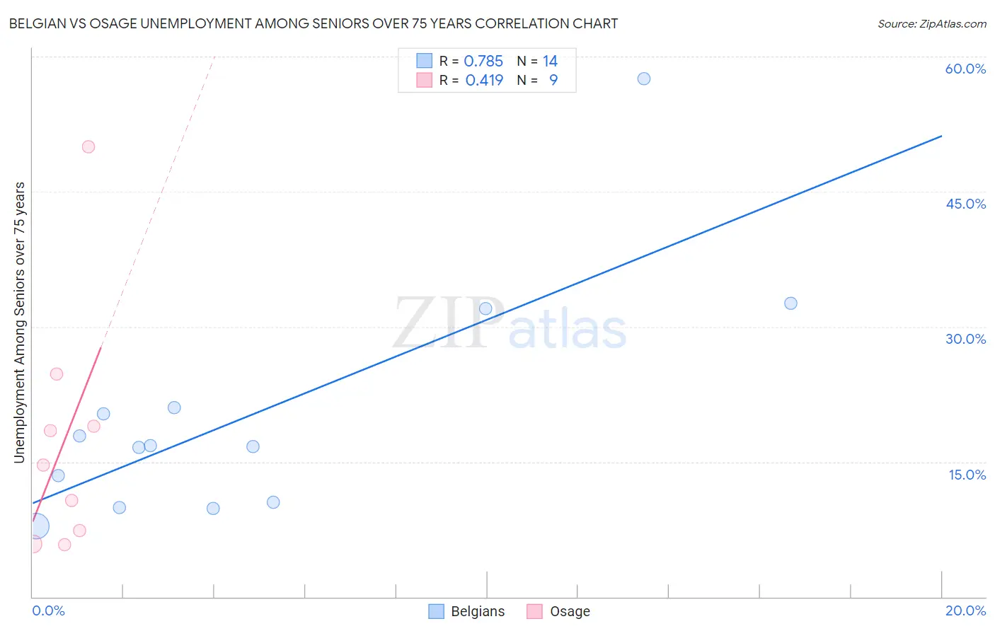Click the 60.0% y-axis label
This screenshot has width=995, height=631.
click(x=965, y=69)
